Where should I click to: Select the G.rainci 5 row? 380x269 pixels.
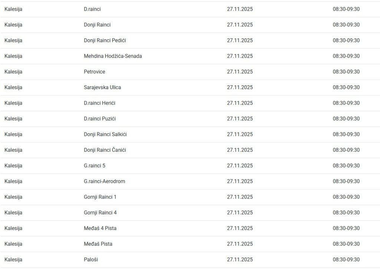click(x=94, y=165)
